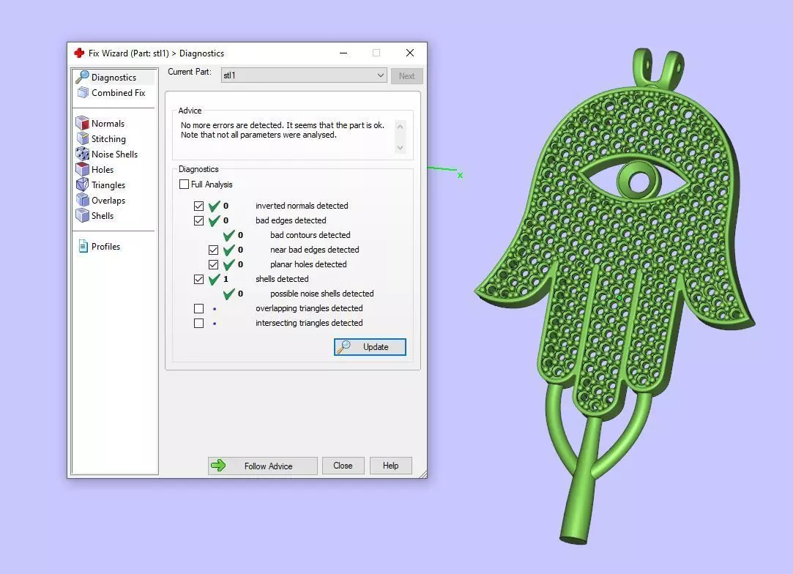Image resolution: width=793 pixels, height=574 pixels.
Task: Click green checkmark beside possible noise shells
Action: [229, 294]
